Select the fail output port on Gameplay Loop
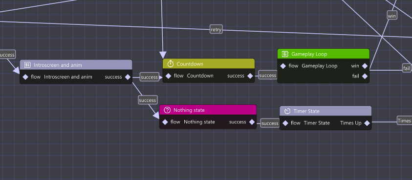This screenshot has width=412, height=180. pos(365,76)
